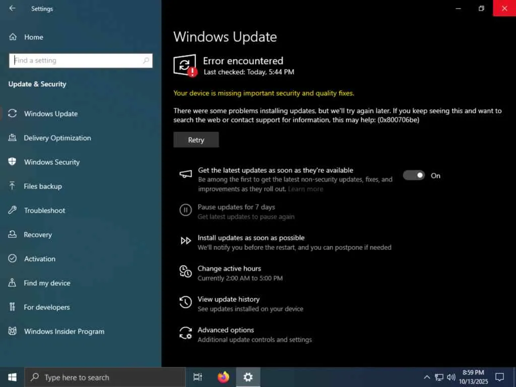The image size is (516, 387).
Task: Open the notification Action Center icon
Action: click(x=499, y=377)
